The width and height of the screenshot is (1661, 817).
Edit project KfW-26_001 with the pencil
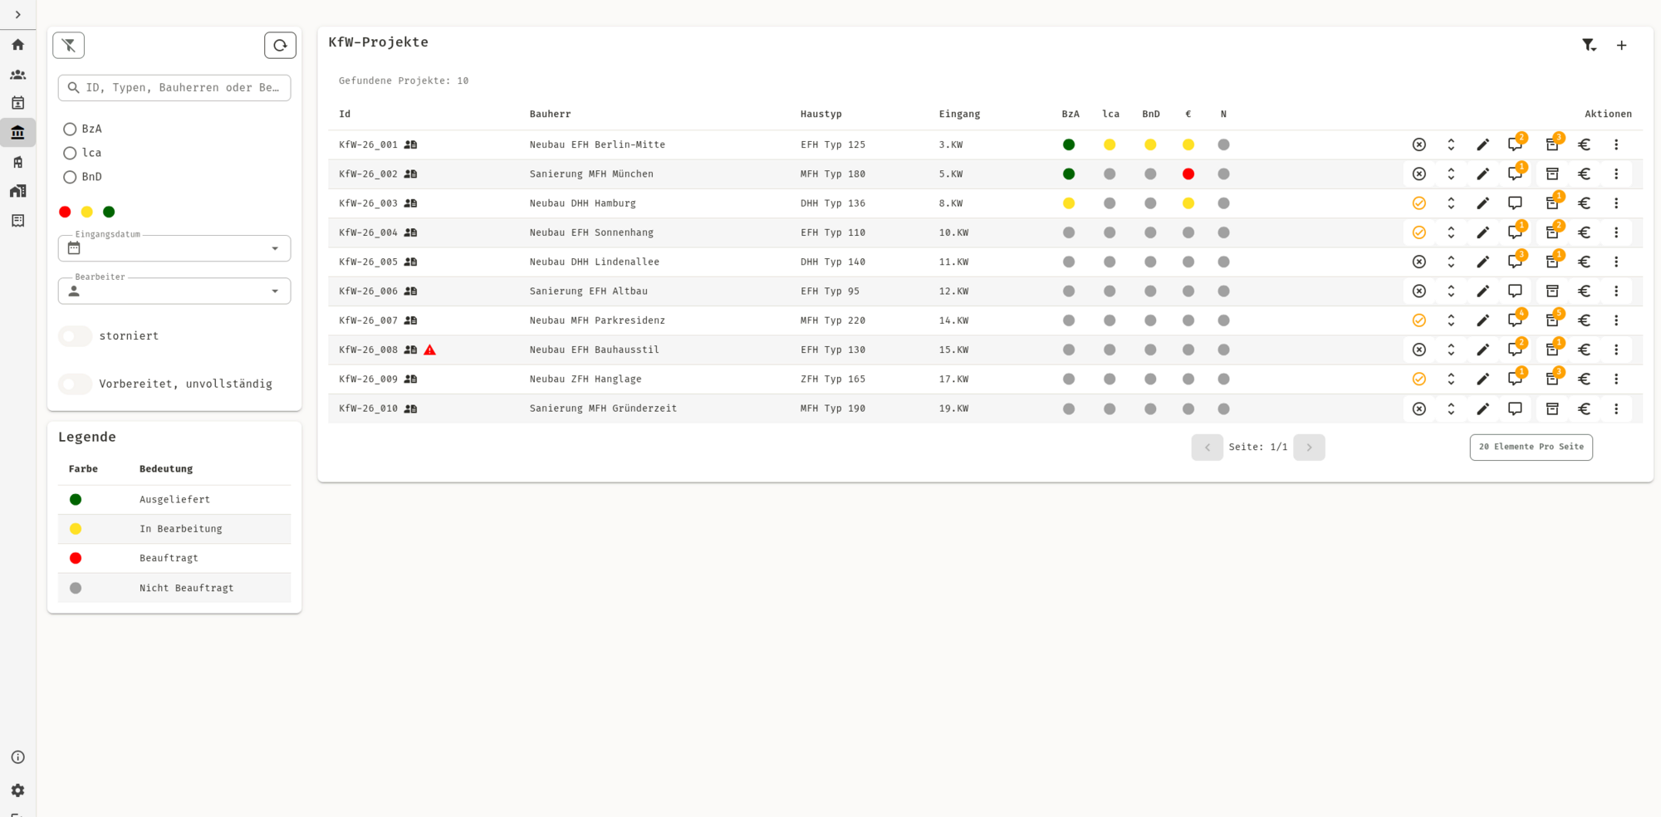pos(1483,145)
